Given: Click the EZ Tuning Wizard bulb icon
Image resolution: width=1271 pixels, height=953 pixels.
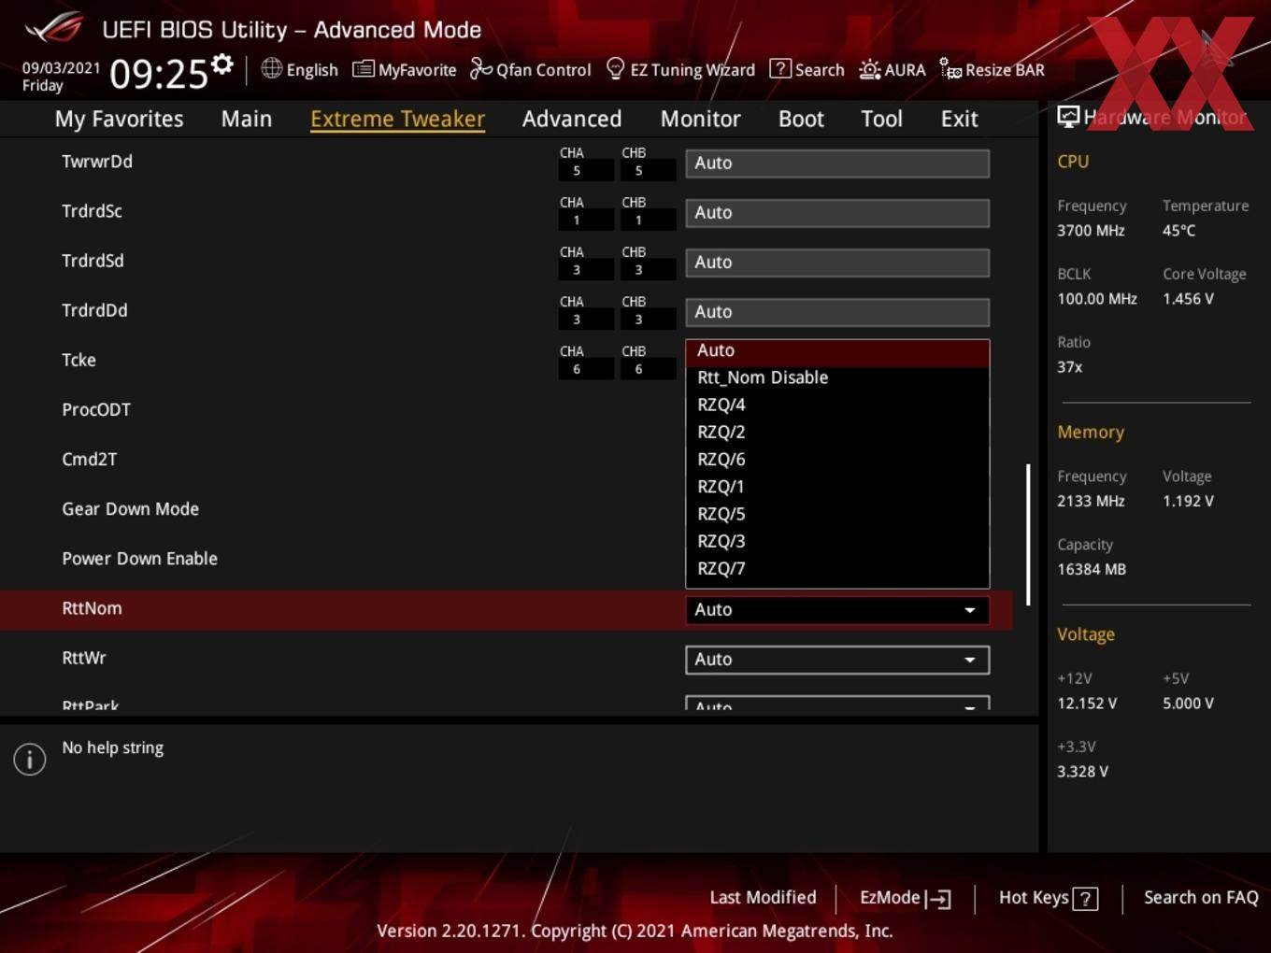Looking at the screenshot, I should point(615,68).
